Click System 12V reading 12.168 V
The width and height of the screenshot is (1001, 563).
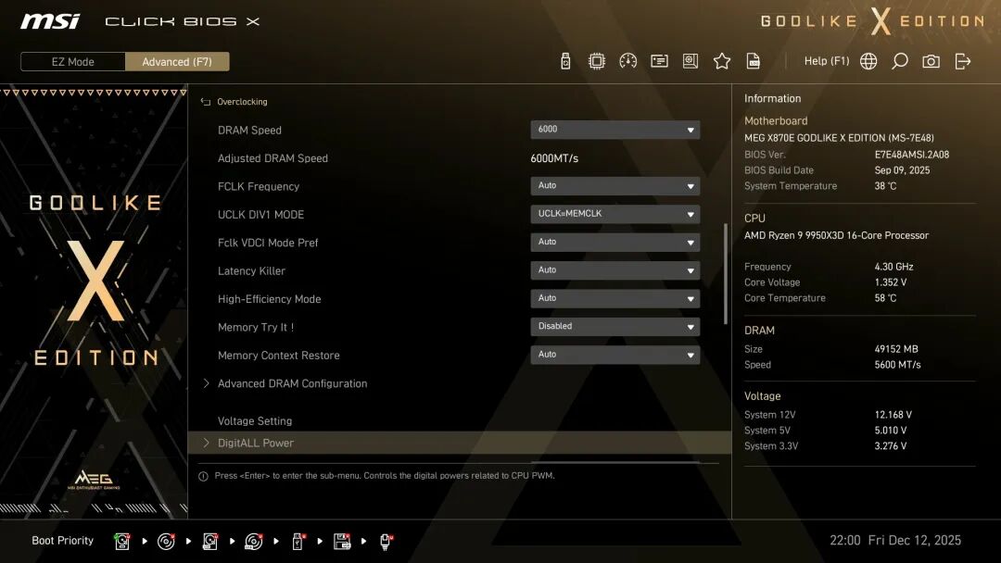click(x=893, y=415)
